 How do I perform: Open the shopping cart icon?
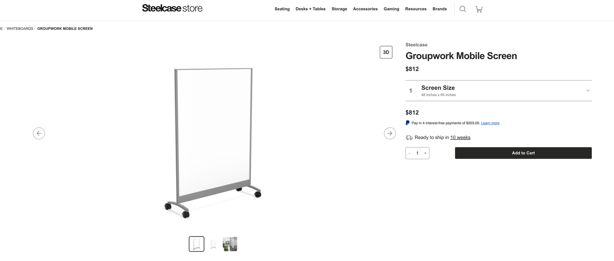click(479, 9)
